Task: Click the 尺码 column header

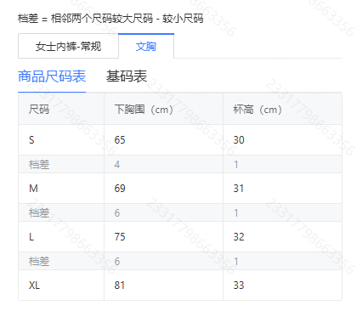Action: 39,110
